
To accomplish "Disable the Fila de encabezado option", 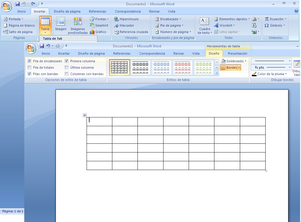I will pos(29,61).
